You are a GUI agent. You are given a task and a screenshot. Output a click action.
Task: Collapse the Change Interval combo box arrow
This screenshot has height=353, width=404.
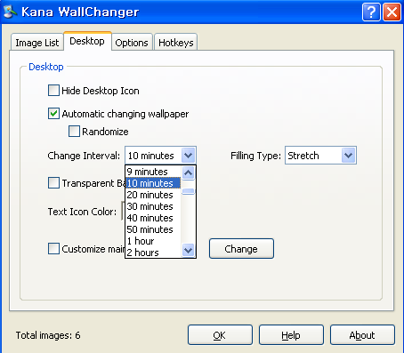(x=189, y=155)
